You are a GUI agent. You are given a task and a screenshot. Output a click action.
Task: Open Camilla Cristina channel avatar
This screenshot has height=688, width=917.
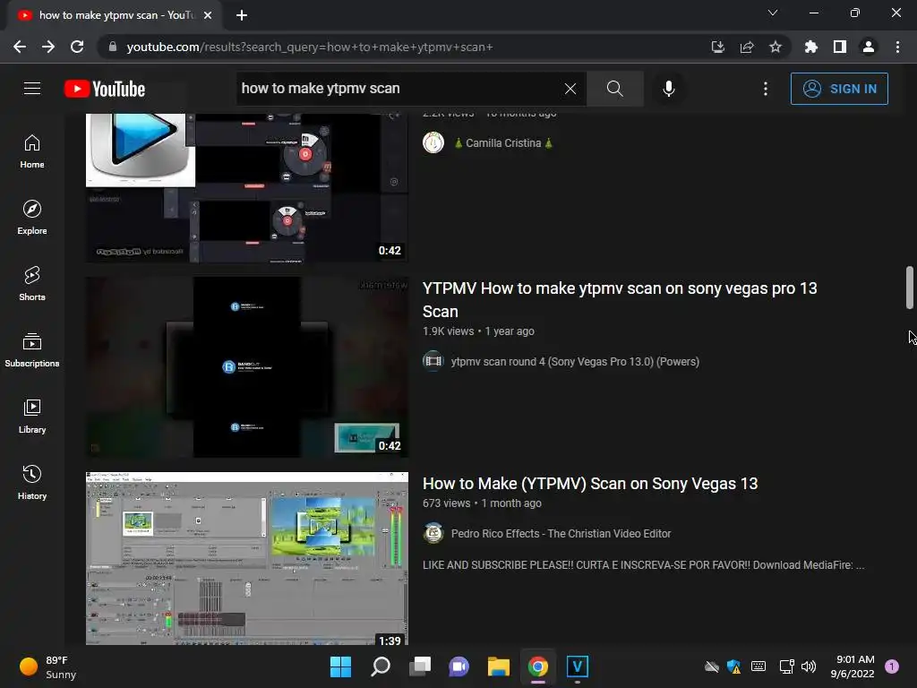point(433,142)
